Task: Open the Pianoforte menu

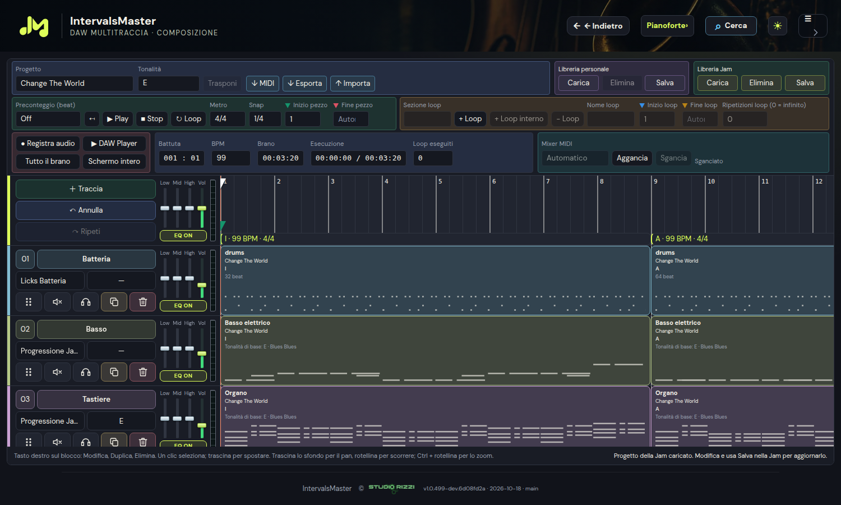Action: (667, 26)
